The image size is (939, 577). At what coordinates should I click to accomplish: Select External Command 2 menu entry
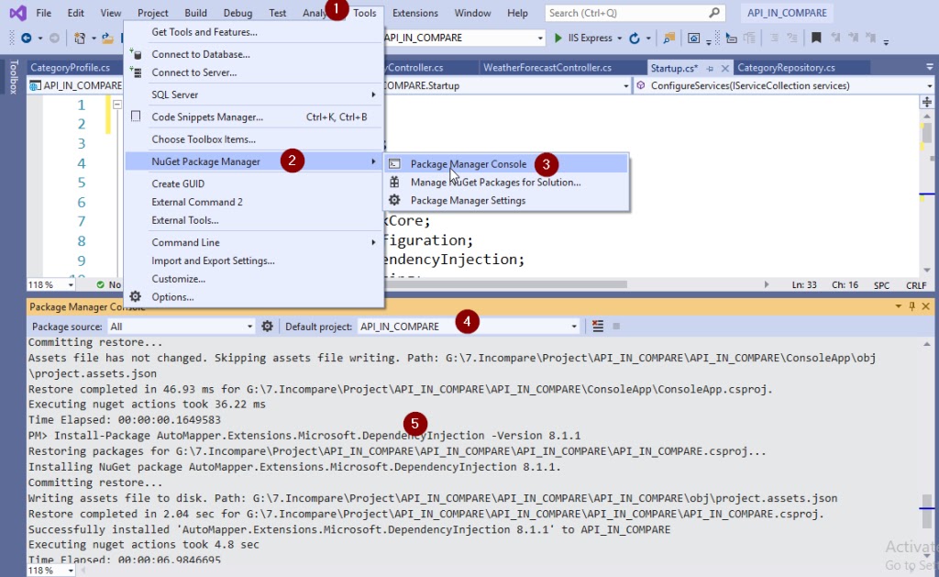(x=254, y=202)
